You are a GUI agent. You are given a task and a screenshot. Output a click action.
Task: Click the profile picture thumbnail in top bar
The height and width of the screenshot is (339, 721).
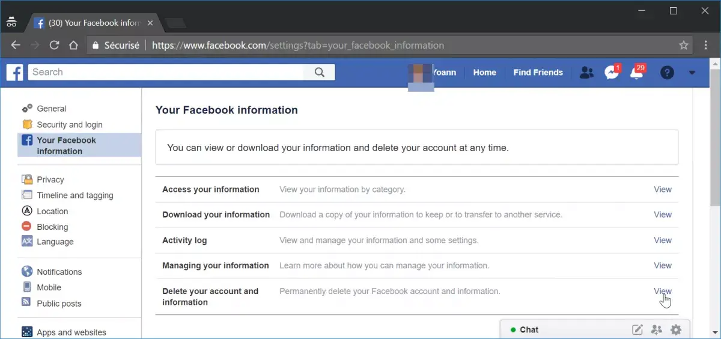click(x=421, y=77)
